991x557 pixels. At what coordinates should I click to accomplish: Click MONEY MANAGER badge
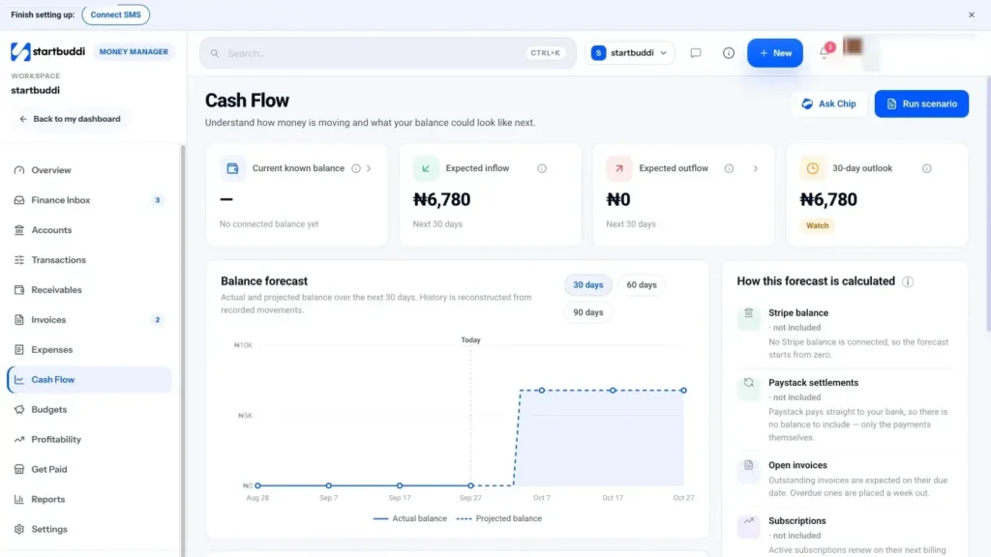(134, 52)
